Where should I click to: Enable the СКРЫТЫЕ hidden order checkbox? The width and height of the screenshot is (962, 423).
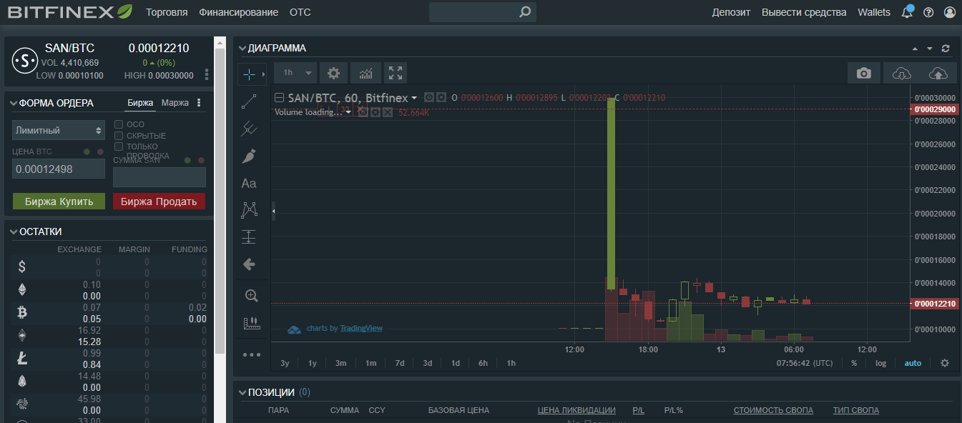pyautogui.click(x=119, y=136)
